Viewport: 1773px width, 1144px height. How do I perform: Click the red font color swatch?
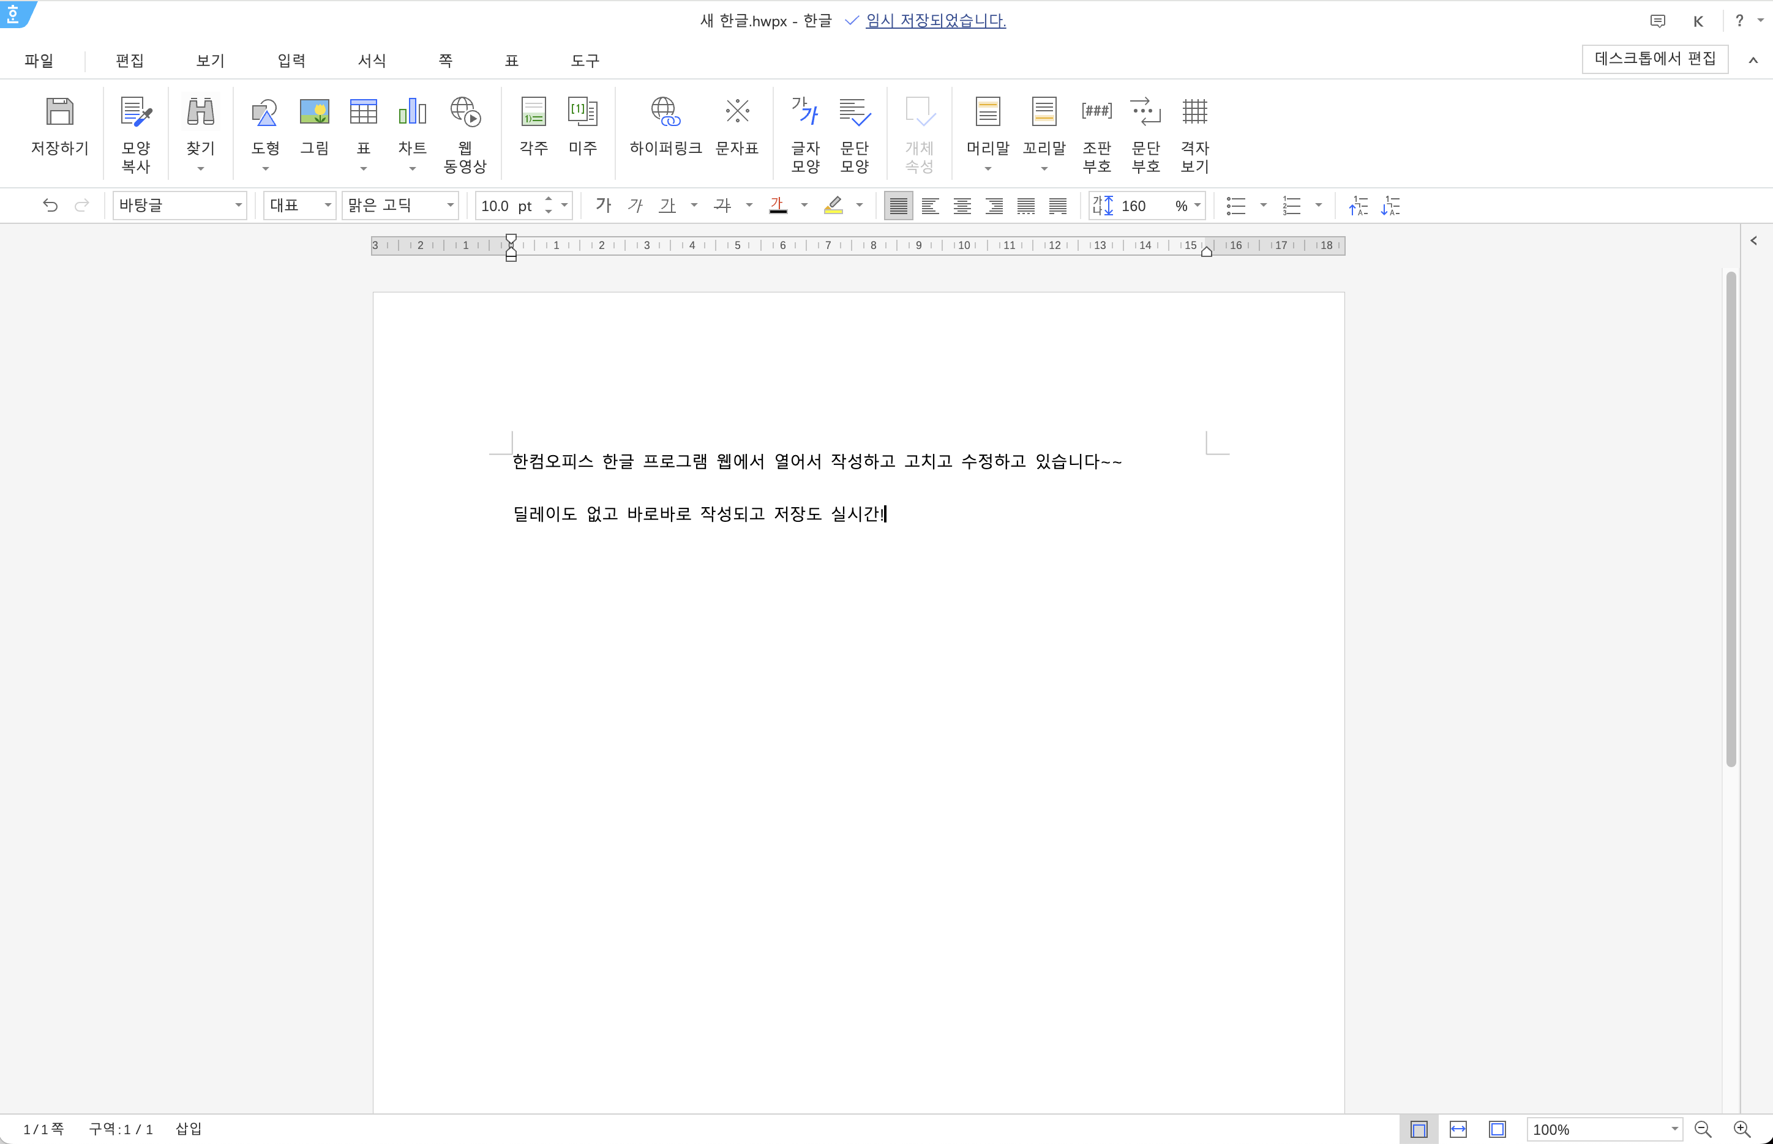click(x=778, y=205)
